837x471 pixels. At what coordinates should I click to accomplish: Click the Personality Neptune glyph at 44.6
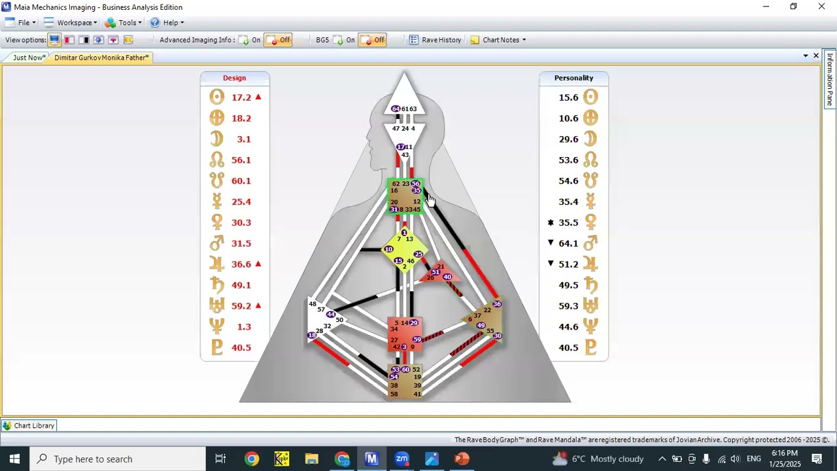(x=590, y=326)
